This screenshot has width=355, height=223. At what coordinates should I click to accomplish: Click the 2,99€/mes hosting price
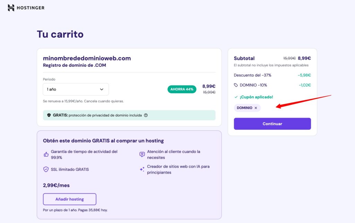tap(56, 185)
